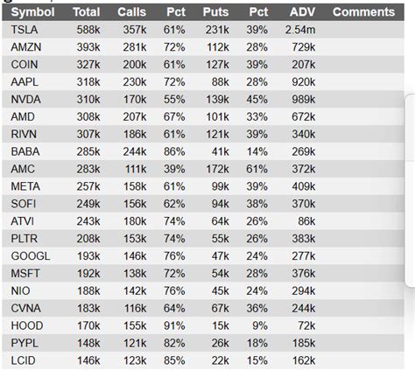Click the Total column header

[87, 12]
